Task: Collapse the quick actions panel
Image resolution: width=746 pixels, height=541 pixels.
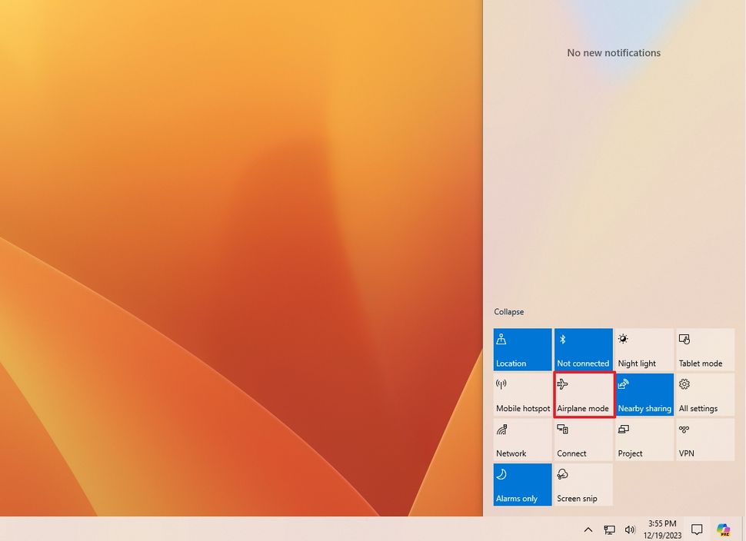Action: coord(508,311)
